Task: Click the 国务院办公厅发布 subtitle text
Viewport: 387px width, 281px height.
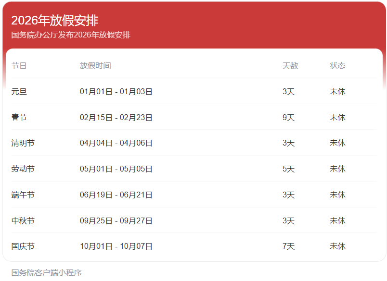Action: pos(71,35)
